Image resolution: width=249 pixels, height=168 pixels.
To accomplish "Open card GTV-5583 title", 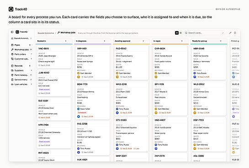I will (x=121, y=120).
